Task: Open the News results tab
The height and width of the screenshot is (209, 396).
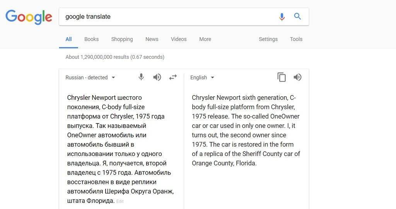Action: click(x=152, y=39)
